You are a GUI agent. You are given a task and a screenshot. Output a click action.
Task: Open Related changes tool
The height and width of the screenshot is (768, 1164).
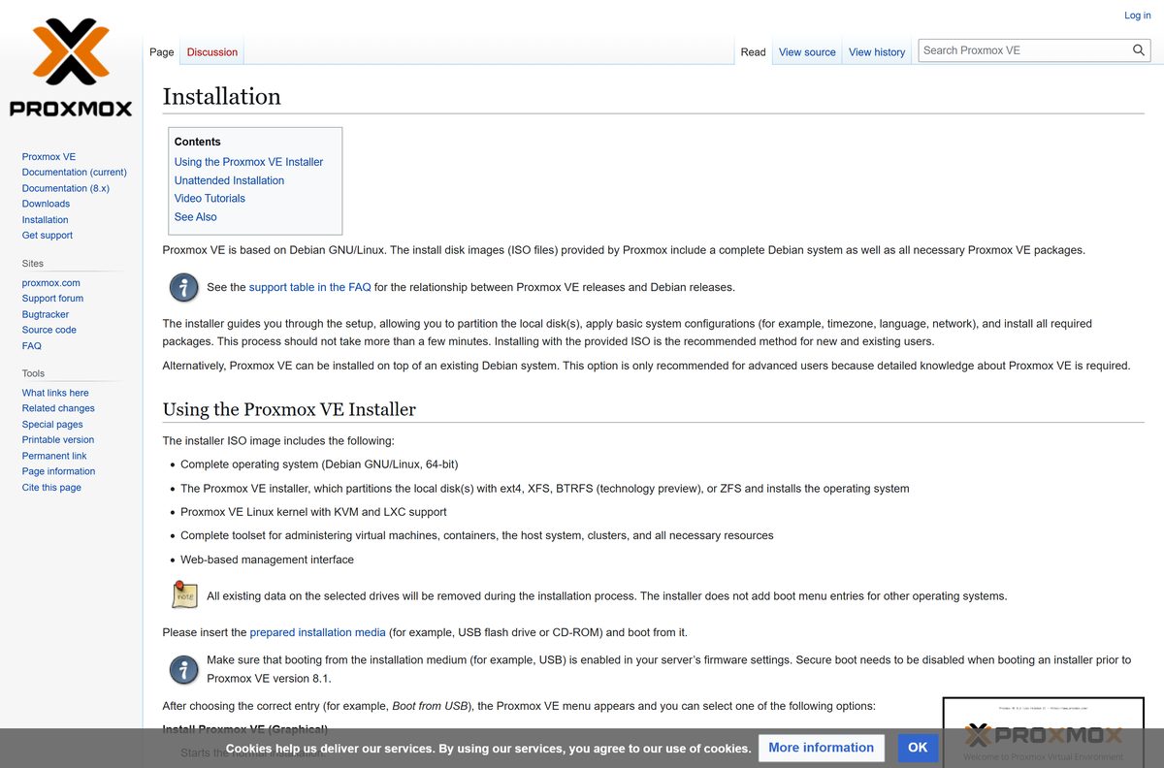pyautogui.click(x=58, y=408)
